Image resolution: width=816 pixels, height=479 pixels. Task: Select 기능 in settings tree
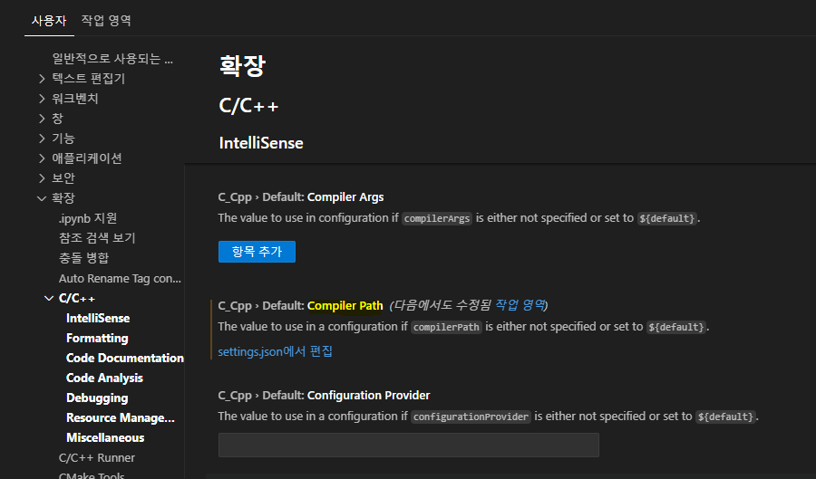[x=63, y=139]
